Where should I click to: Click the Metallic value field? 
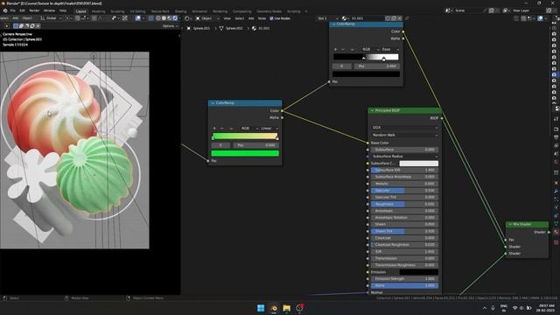coord(404,184)
